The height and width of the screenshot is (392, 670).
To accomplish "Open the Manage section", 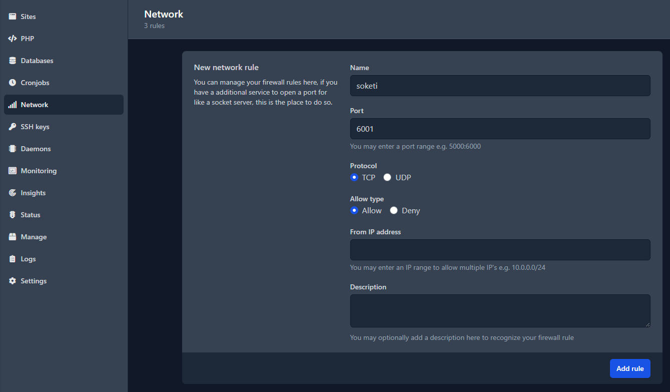I will tap(64, 237).
